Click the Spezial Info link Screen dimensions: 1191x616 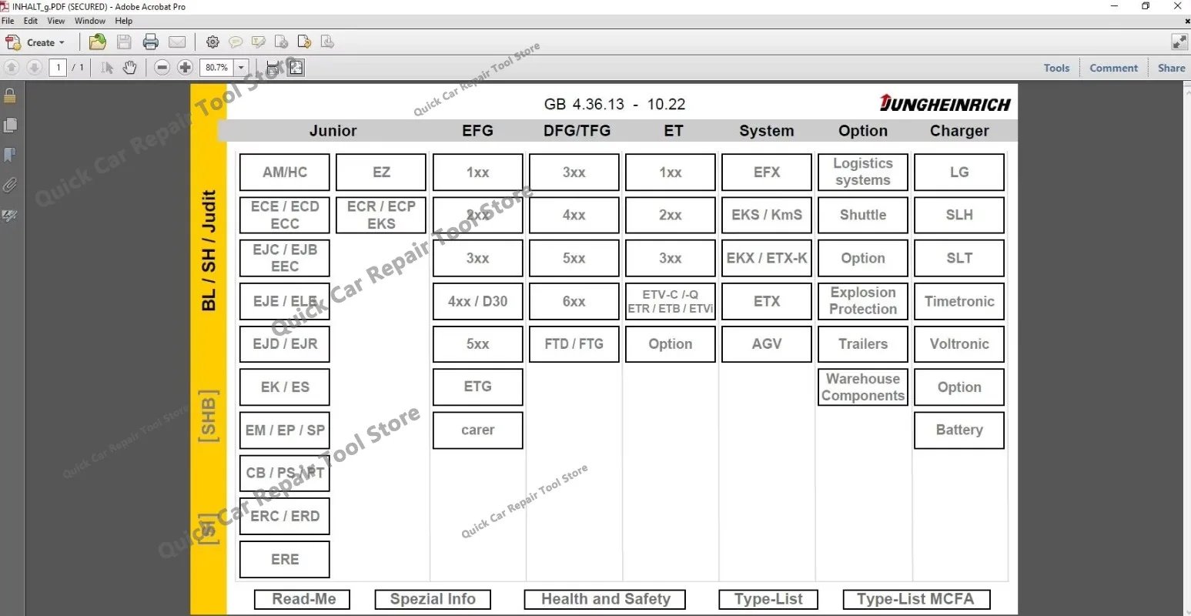click(x=433, y=599)
